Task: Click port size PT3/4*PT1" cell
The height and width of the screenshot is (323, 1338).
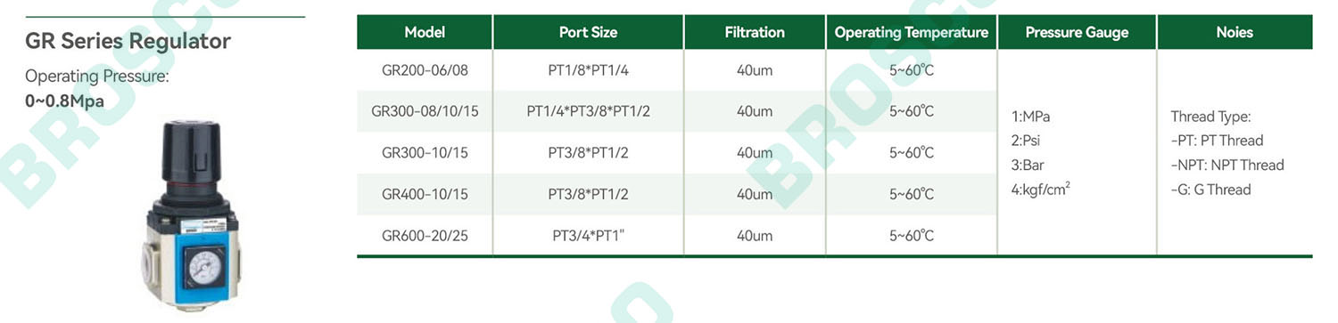Action: (x=588, y=236)
